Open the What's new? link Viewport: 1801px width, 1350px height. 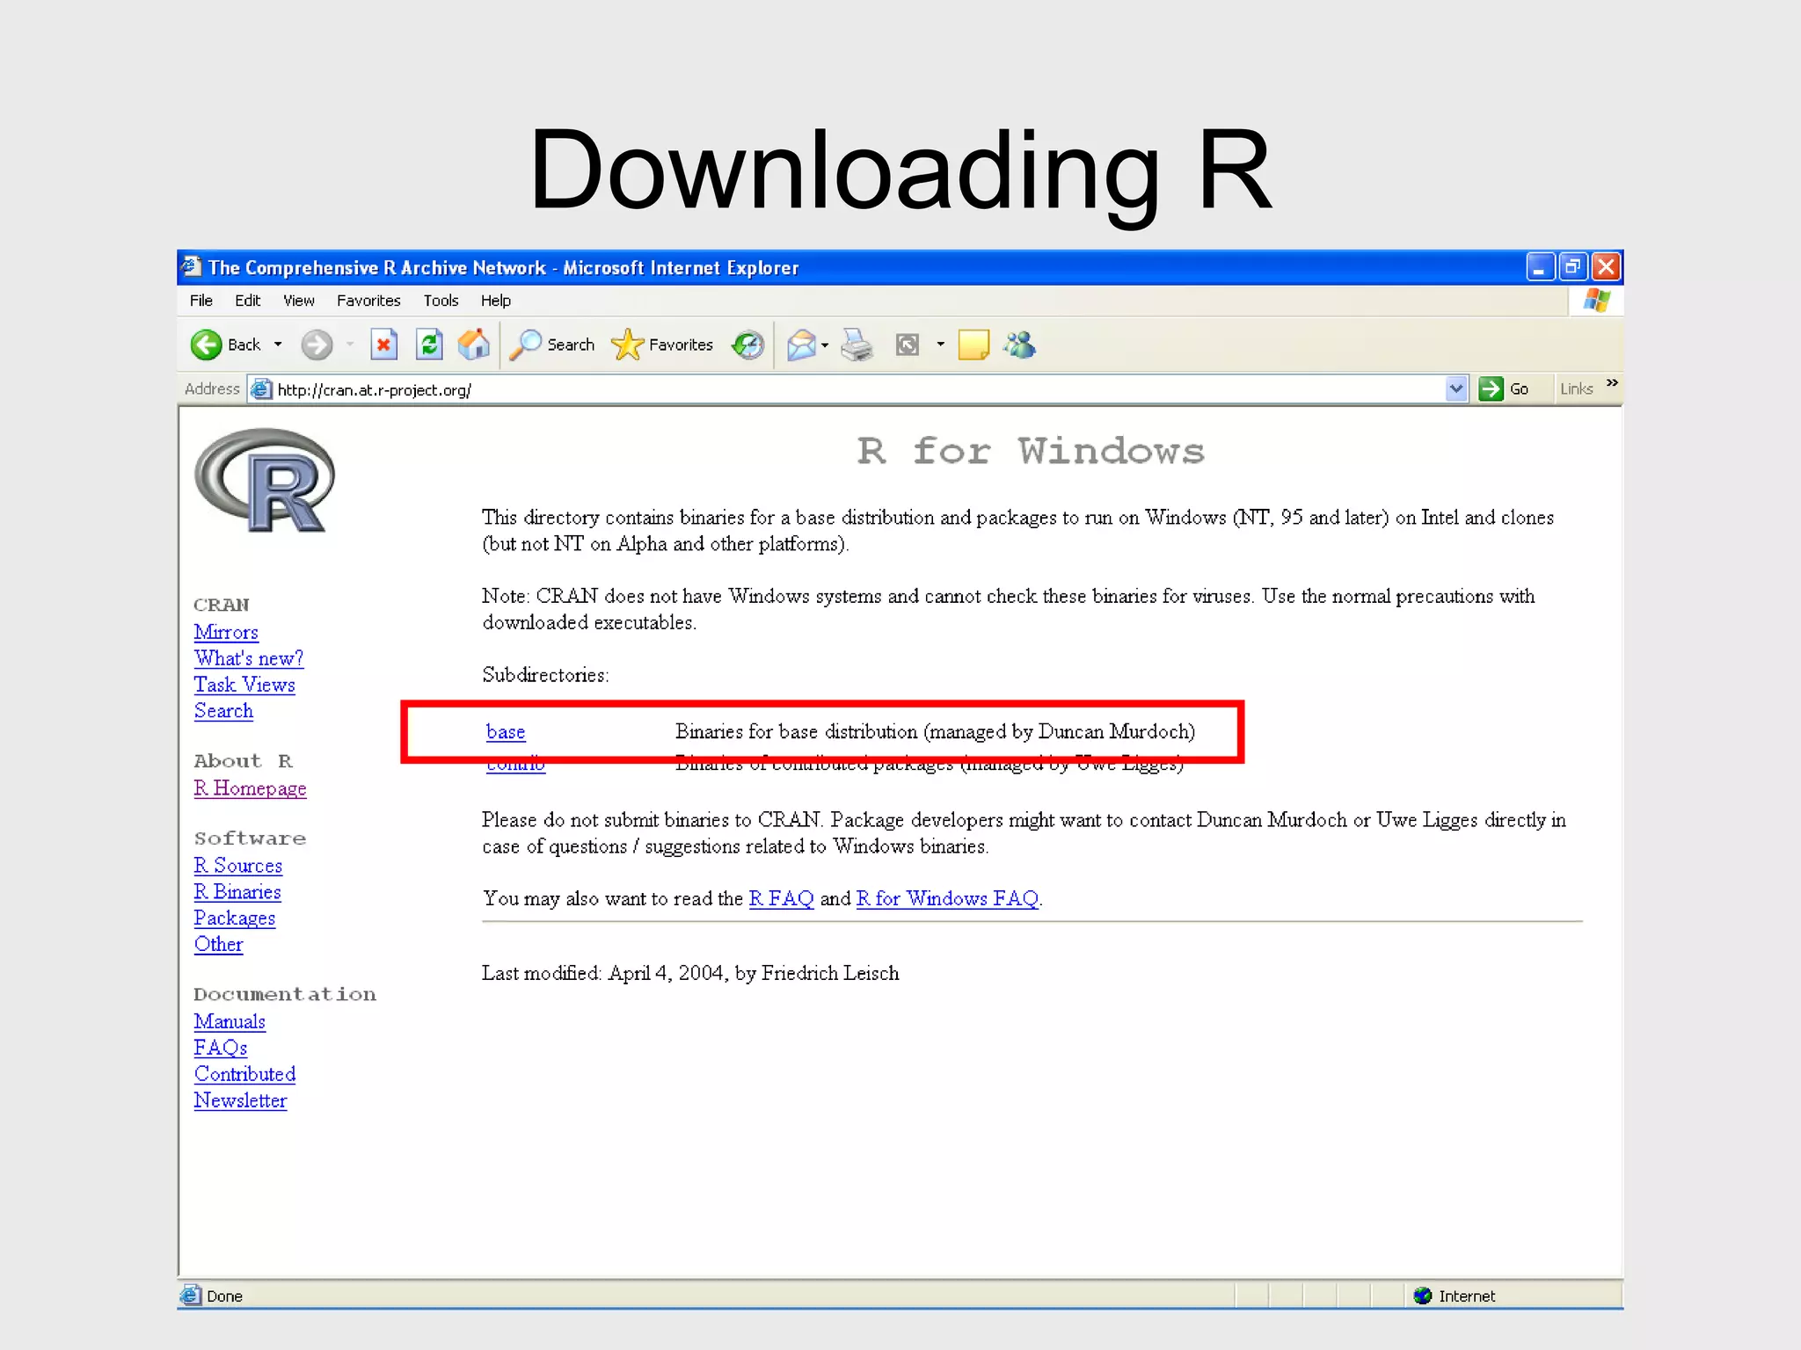click(x=249, y=658)
